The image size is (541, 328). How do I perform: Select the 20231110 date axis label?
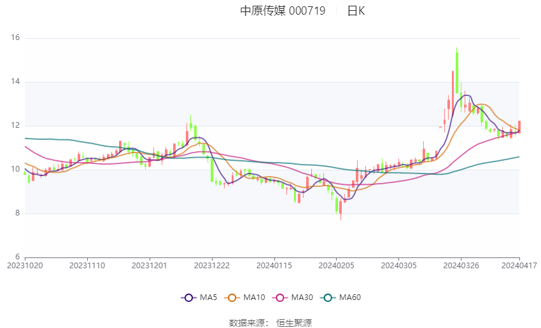[87, 266]
